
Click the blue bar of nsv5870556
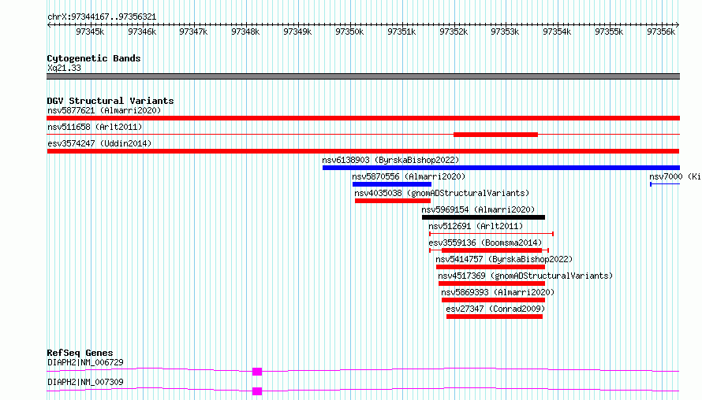click(x=392, y=184)
